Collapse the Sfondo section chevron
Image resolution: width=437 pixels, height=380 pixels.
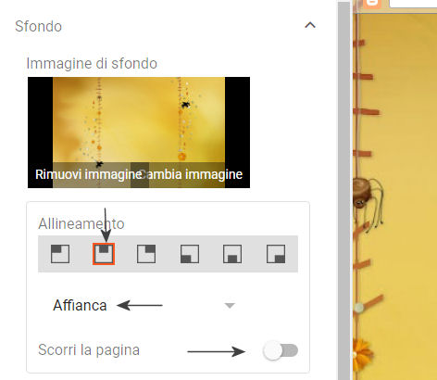coord(310,25)
